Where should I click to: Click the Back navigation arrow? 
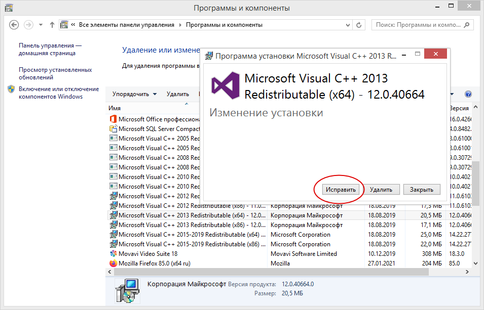[x=14, y=25]
